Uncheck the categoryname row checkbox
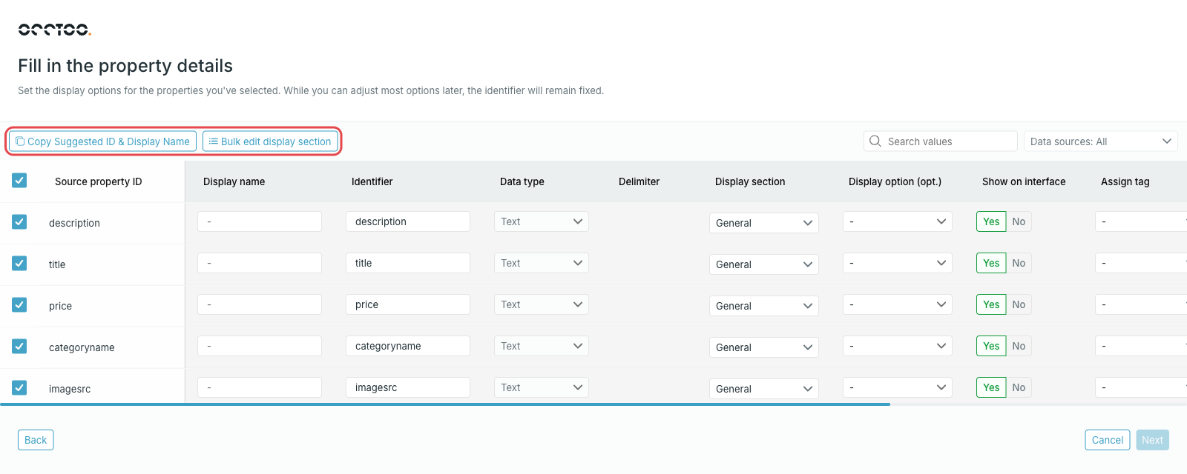The height and width of the screenshot is (474, 1187). pos(19,346)
